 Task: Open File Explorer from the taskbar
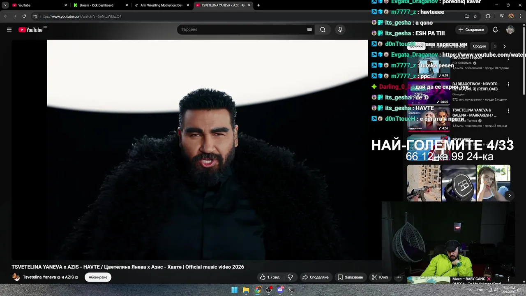(x=246, y=290)
